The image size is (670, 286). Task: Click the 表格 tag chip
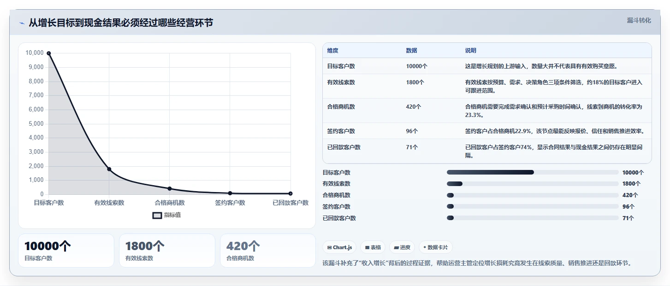click(373, 247)
